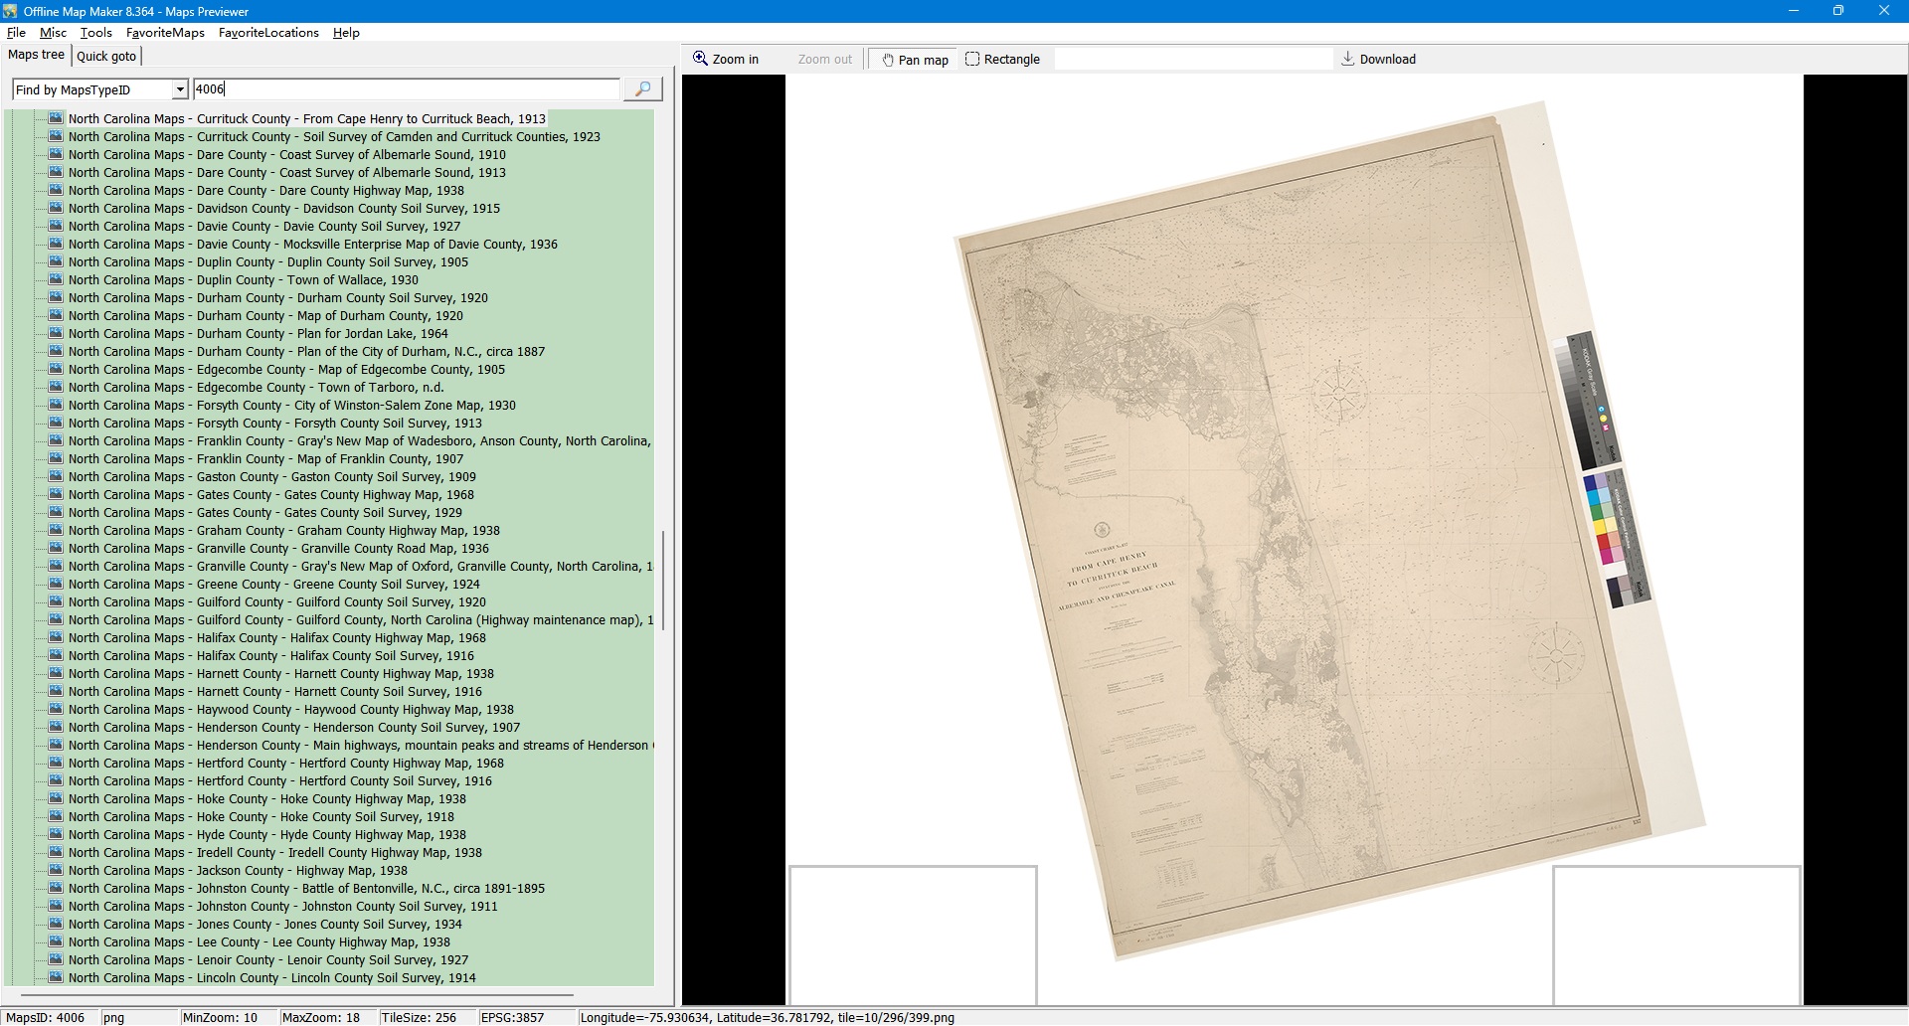The height and width of the screenshot is (1026, 1909).
Task: Open the Tools menu
Action: (x=95, y=33)
